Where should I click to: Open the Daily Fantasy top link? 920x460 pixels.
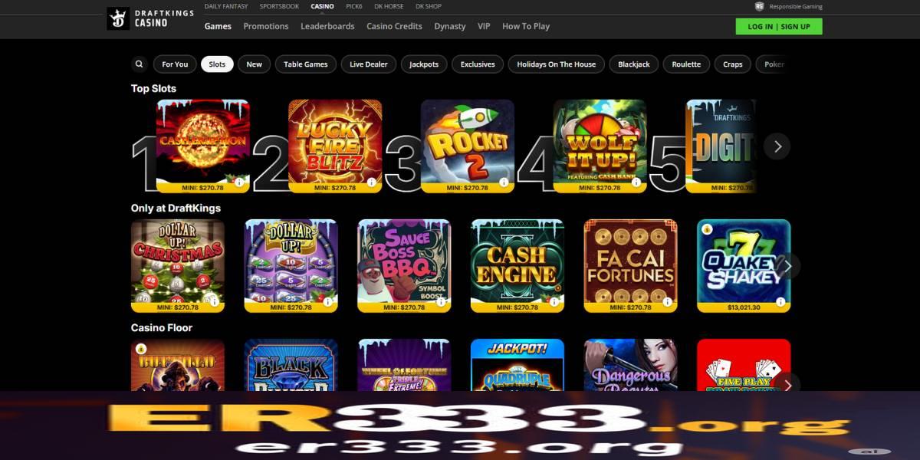pos(225,6)
